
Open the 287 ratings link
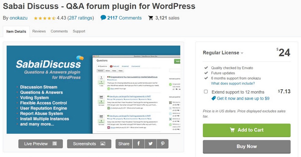(81, 18)
